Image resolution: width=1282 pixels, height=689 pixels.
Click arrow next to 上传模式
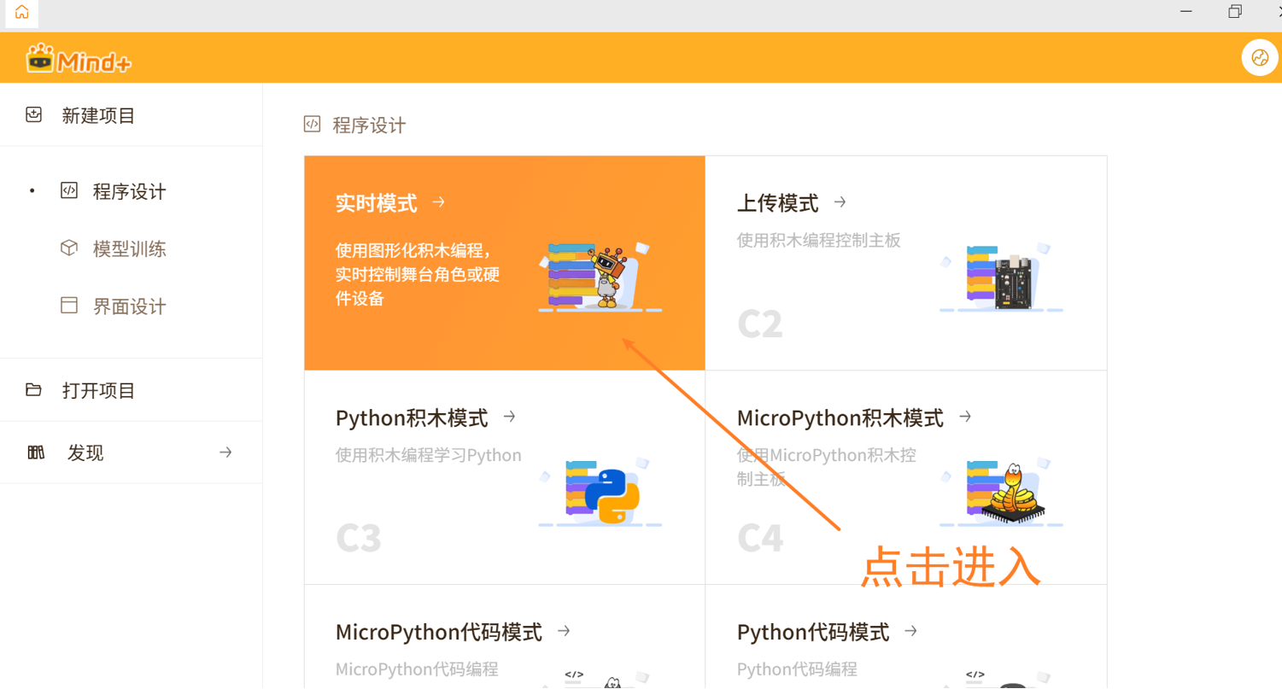pos(840,202)
